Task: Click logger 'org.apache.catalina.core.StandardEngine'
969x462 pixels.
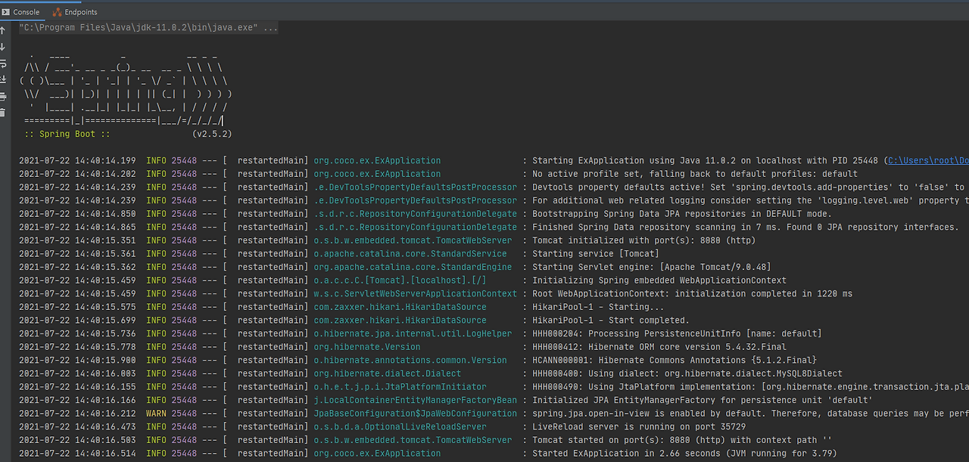Action: pyautogui.click(x=413, y=267)
